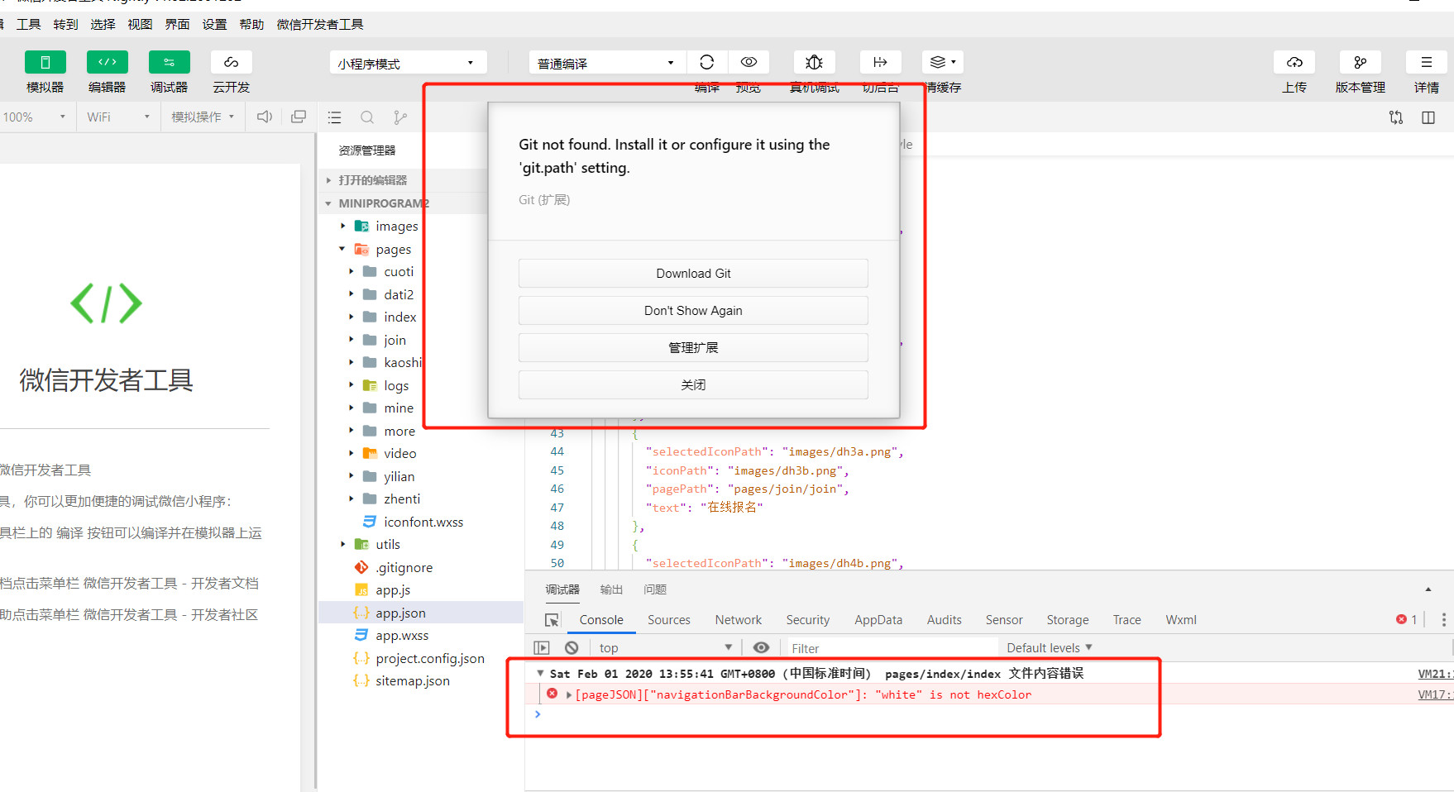Click the 管理扩展 button

click(x=693, y=348)
